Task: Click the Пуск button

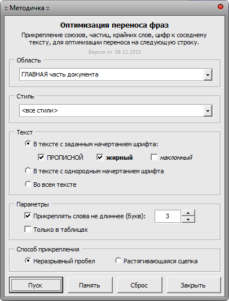Action: pos(36,285)
